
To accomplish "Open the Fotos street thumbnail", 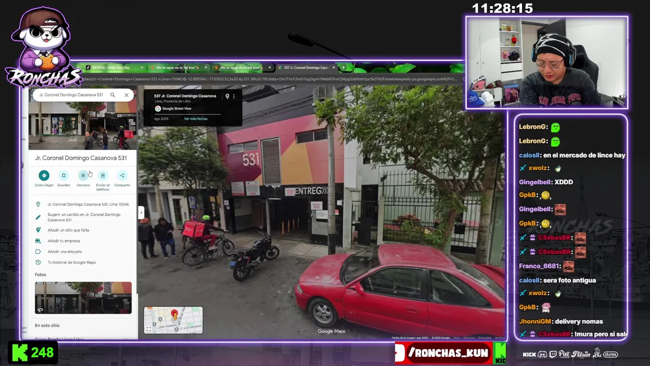I will coord(83,298).
